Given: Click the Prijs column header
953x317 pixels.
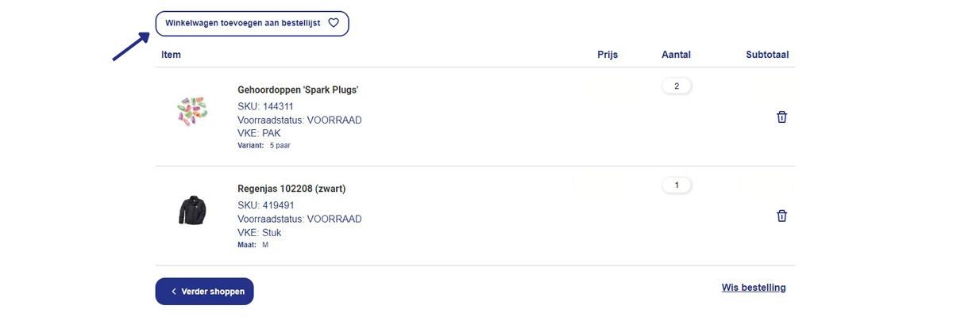Looking at the screenshot, I should click(608, 55).
